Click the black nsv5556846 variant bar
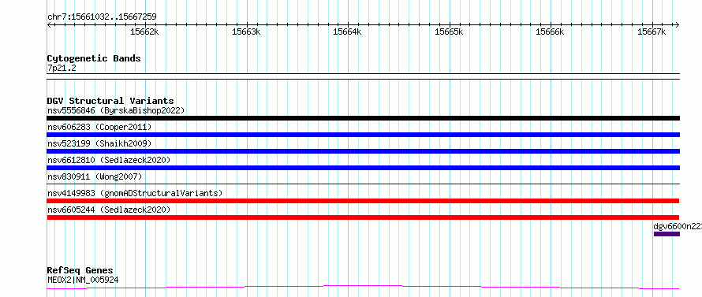Viewport: 702px width, 297px height. point(363,118)
